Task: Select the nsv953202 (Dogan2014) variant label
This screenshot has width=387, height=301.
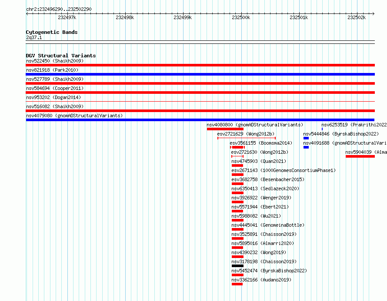Action: 53,97
